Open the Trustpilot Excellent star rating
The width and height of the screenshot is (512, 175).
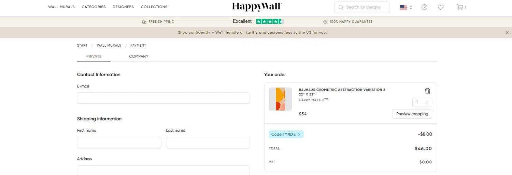point(258,21)
